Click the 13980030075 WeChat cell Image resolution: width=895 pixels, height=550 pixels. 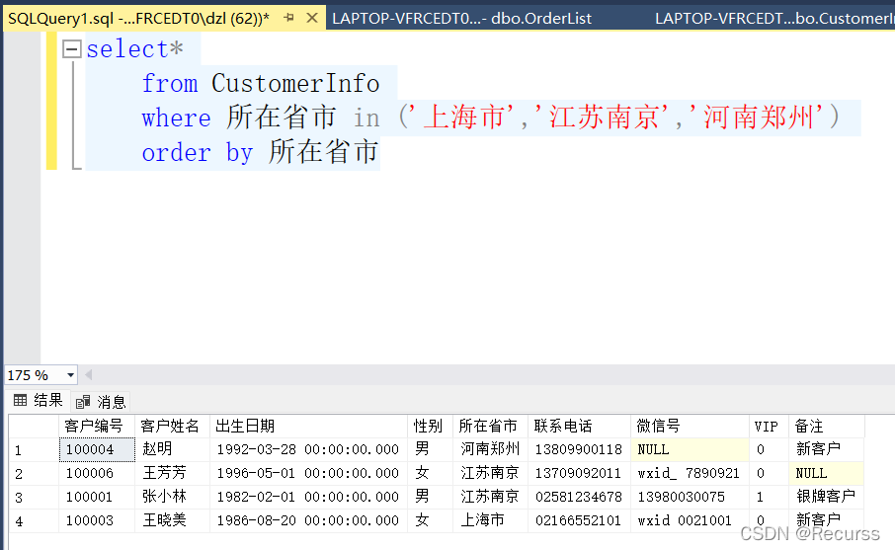tap(690, 497)
